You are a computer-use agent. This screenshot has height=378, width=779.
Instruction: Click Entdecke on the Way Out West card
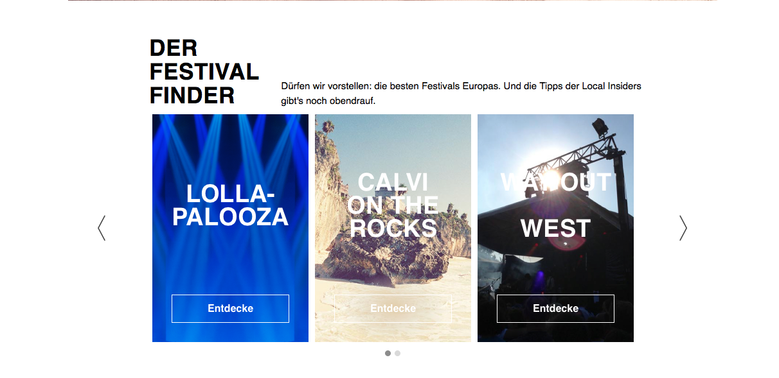pos(555,309)
